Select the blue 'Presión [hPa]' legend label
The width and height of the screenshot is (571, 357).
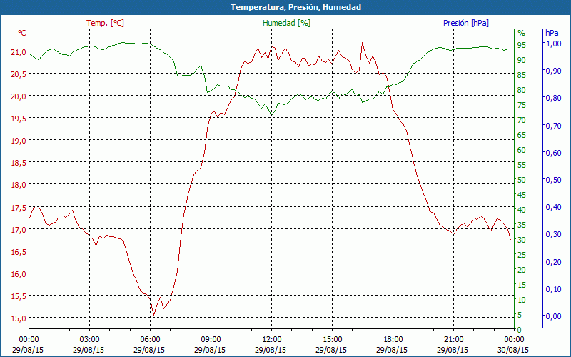466,23
